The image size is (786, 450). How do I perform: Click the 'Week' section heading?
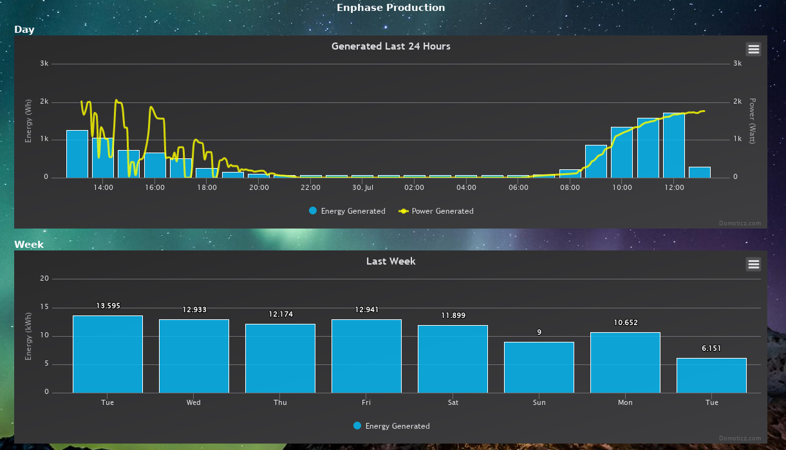point(29,245)
